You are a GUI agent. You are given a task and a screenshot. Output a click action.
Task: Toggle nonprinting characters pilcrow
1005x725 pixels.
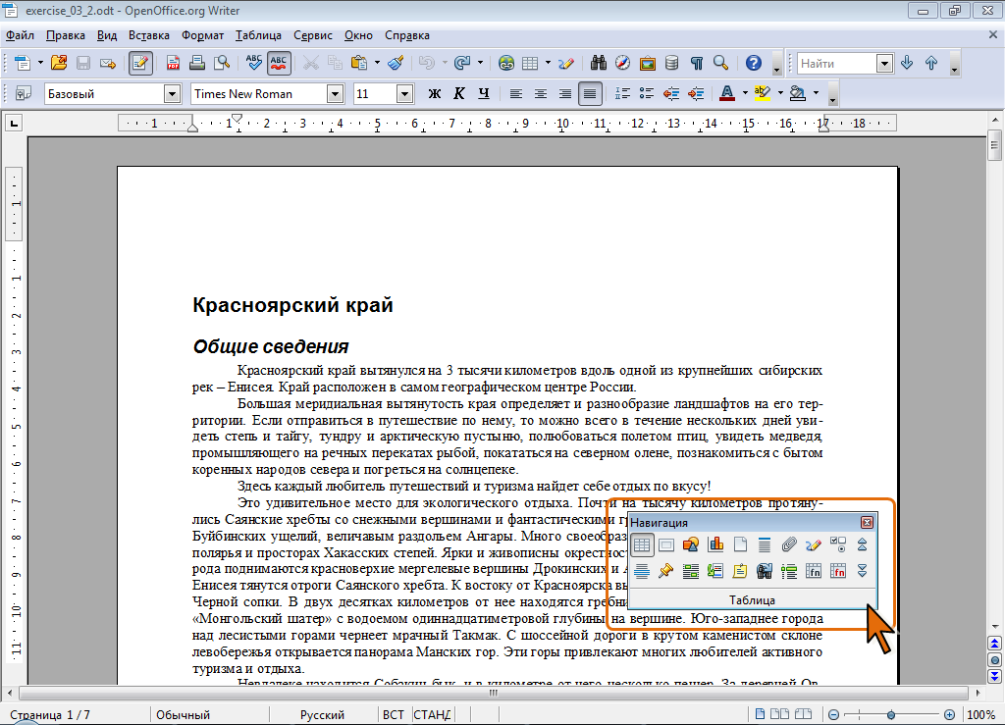tap(697, 63)
